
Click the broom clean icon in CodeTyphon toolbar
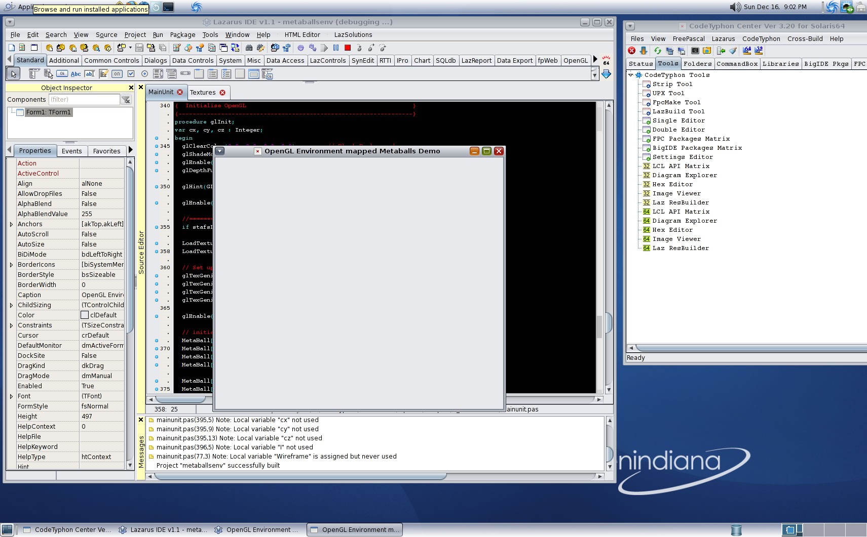pyautogui.click(x=733, y=51)
